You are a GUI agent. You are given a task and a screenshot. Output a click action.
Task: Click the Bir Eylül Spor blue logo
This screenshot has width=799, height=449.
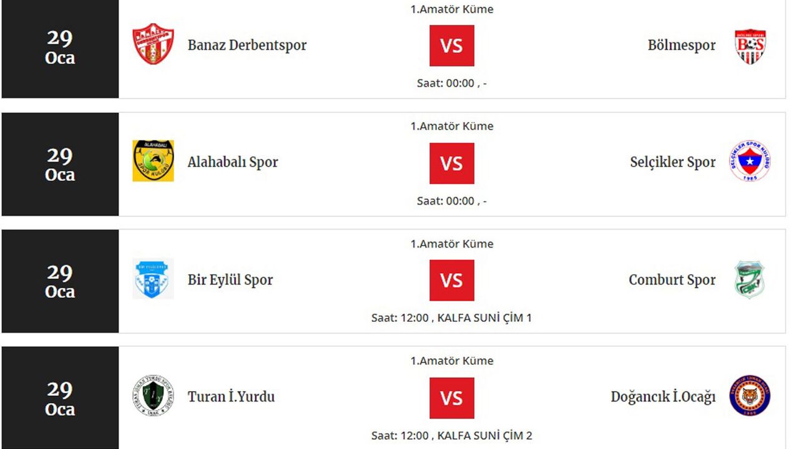click(153, 279)
